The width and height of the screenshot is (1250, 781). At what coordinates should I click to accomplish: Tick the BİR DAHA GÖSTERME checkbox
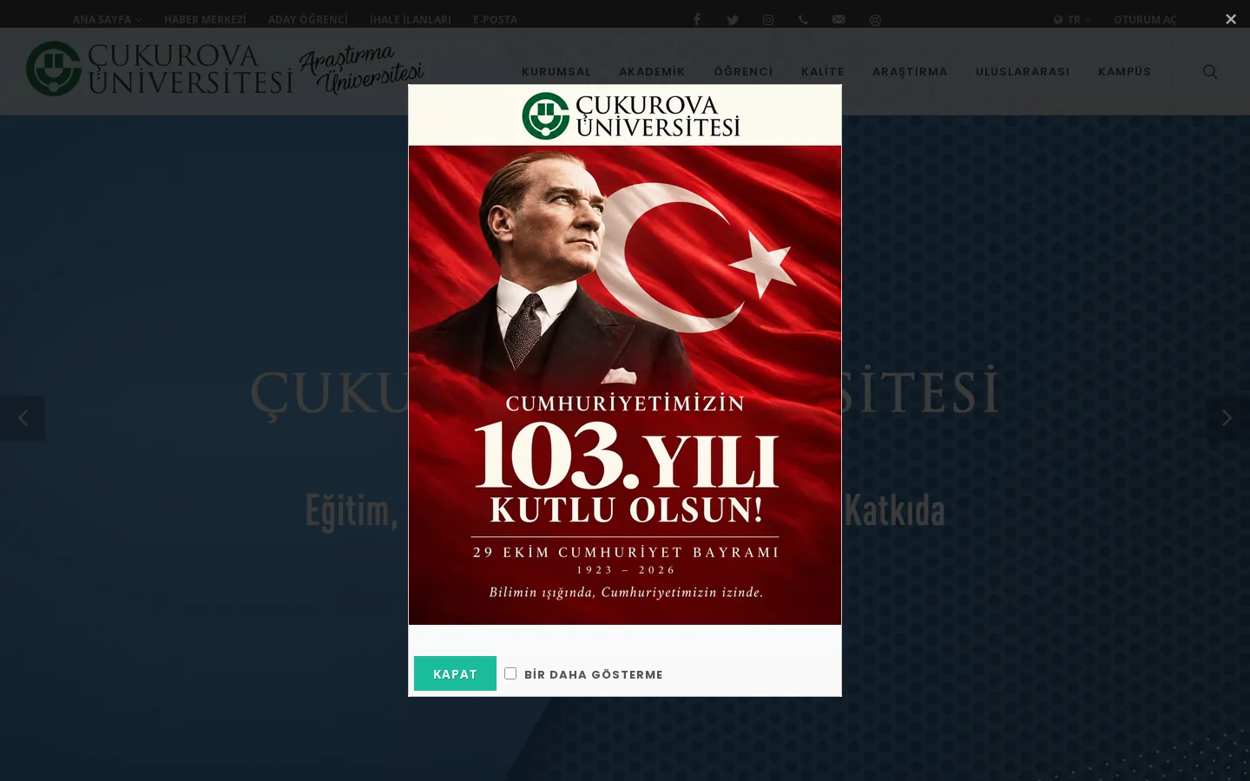(510, 673)
